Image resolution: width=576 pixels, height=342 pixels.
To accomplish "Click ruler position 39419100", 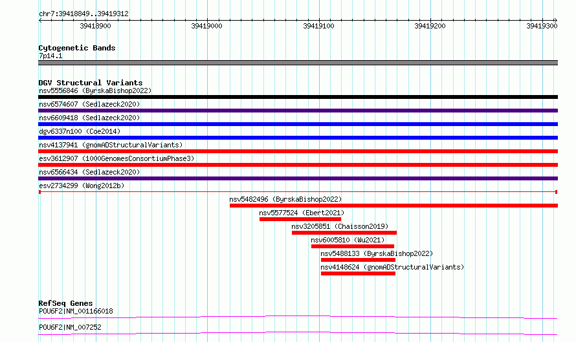I will pyautogui.click(x=318, y=26).
